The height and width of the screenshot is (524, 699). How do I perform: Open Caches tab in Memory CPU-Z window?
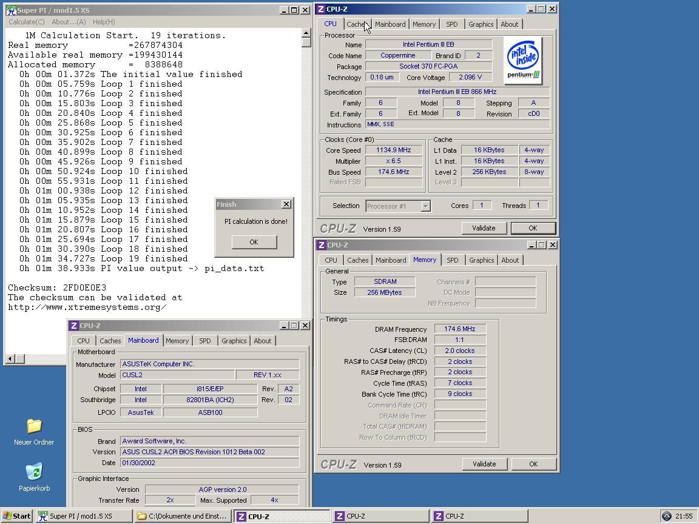click(358, 260)
